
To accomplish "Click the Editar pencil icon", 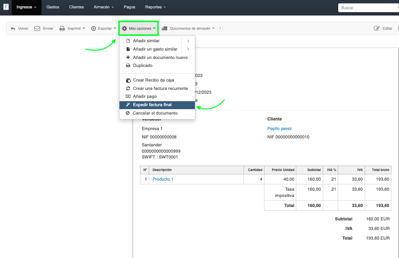I will [x=376, y=29].
